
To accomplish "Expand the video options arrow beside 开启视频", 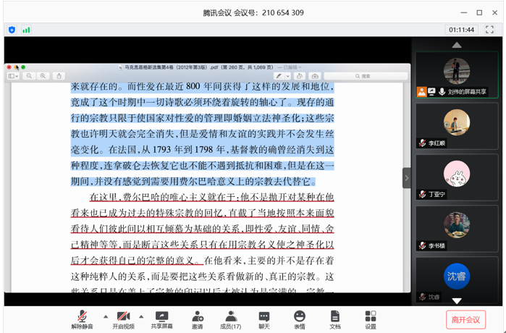I will click(x=141, y=316).
